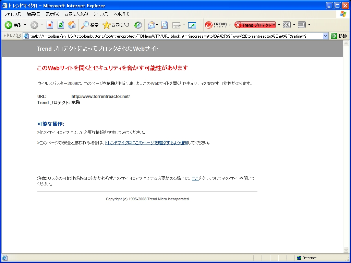Refresh the page with green arrows icon
Image resolution: width=351 pixels, height=263 pixels.
click(61, 25)
